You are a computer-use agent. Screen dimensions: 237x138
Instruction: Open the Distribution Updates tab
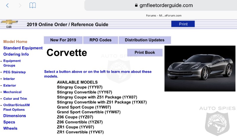tap(145, 40)
